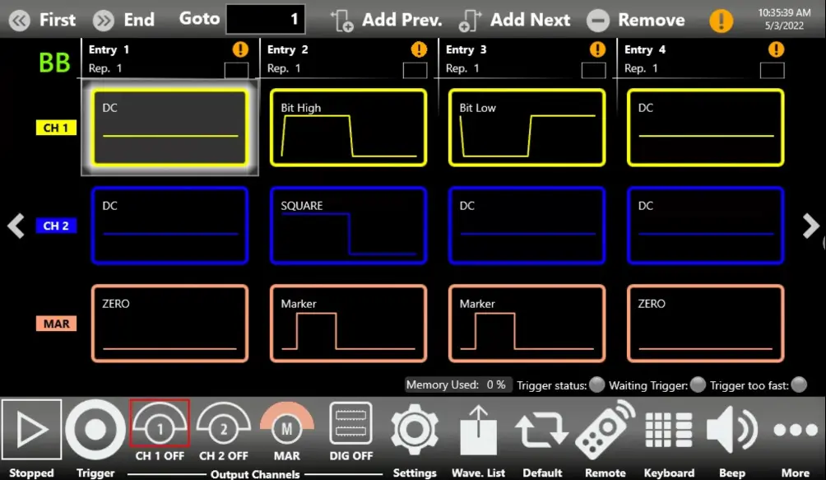Click the Trigger status indicator
This screenshot has height=480, width=826.
pyautogui.click(x=596, y=384)
